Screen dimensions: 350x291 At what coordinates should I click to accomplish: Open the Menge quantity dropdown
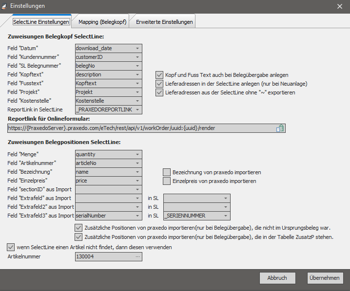pos(137,154)
